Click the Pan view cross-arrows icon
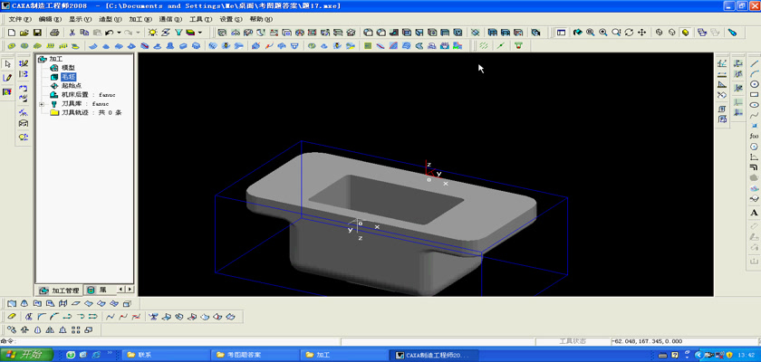The height and width of the screenshot is (362, 761). click(x=641, y=33)
